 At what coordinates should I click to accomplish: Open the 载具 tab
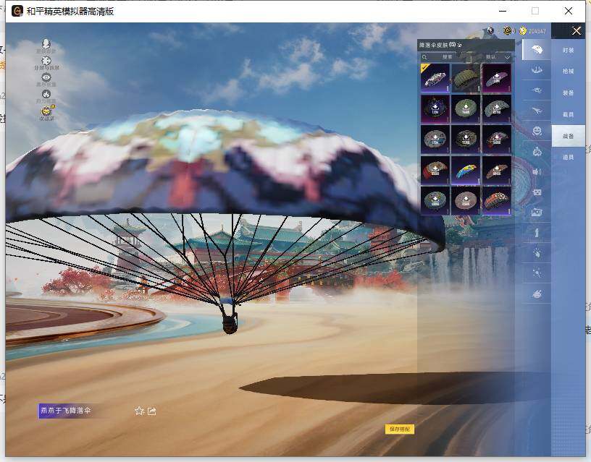[568, 114]
